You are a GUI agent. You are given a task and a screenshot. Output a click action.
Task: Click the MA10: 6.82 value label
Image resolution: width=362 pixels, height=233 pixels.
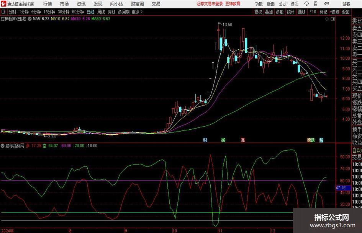click(60, 19)
